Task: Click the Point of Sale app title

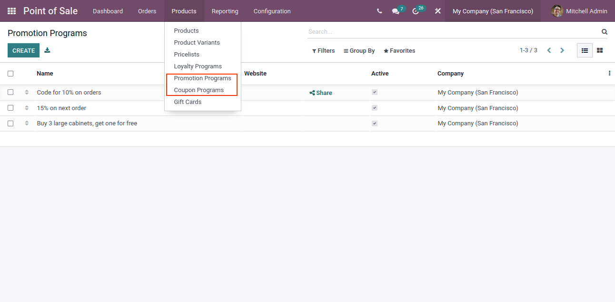Action: pyautogui.click(x=50, y=11)
